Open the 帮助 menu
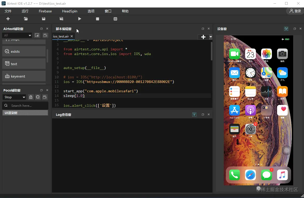The image size is (304, 198). 125,11
